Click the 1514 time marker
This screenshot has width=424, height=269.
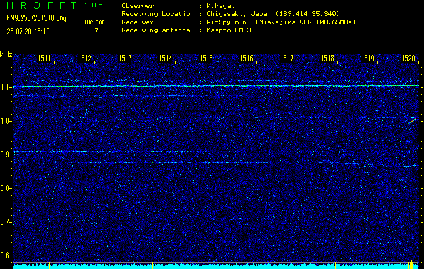coord(166,58)
